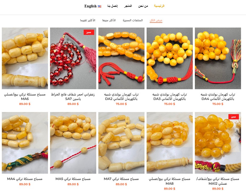Image resolution: width=246 pixels, height=191 pixels.
Task: Click the US flag icon beside English
Action: pyautogui.click(x=99, y=6)
